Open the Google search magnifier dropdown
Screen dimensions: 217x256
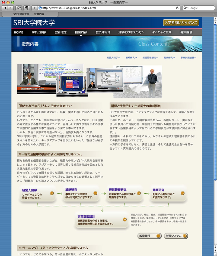tap(186, 8)
